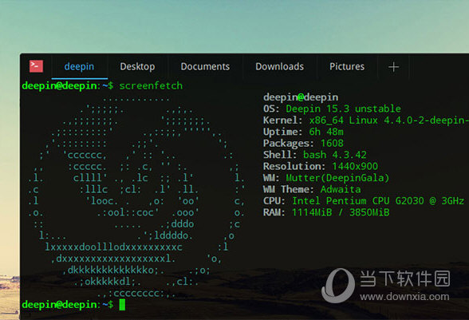Click the ASCII deepin logo art

pyautogui.click(x=136, y=196)
